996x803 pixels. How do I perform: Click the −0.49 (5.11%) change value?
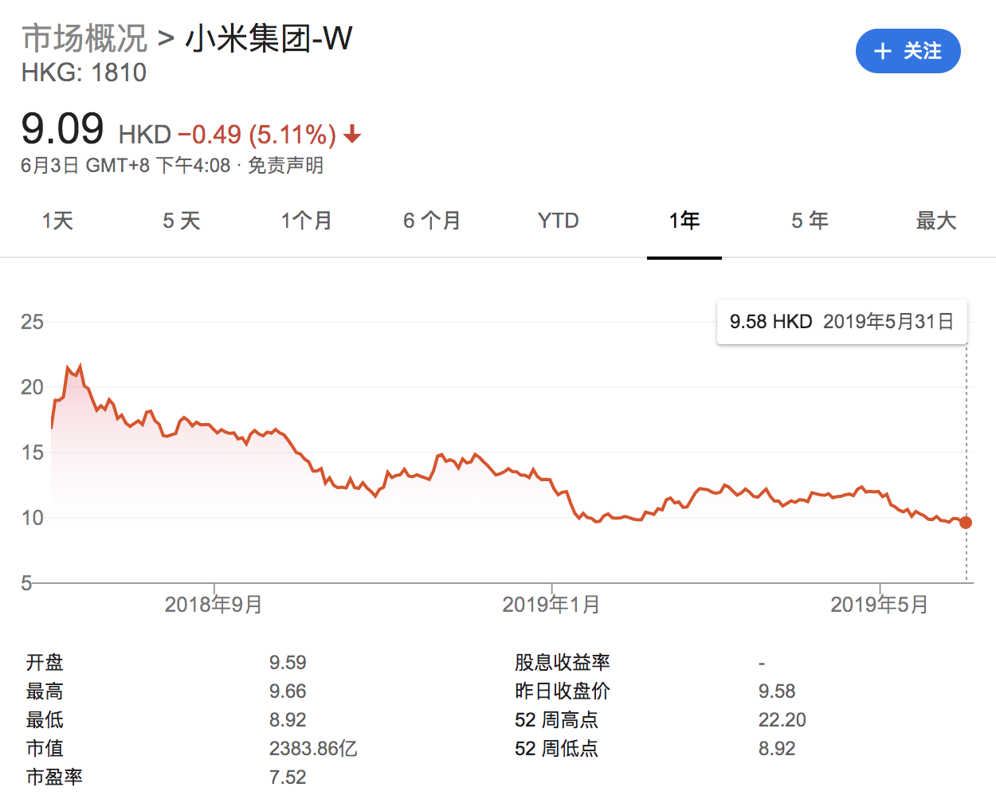[257, 135]
